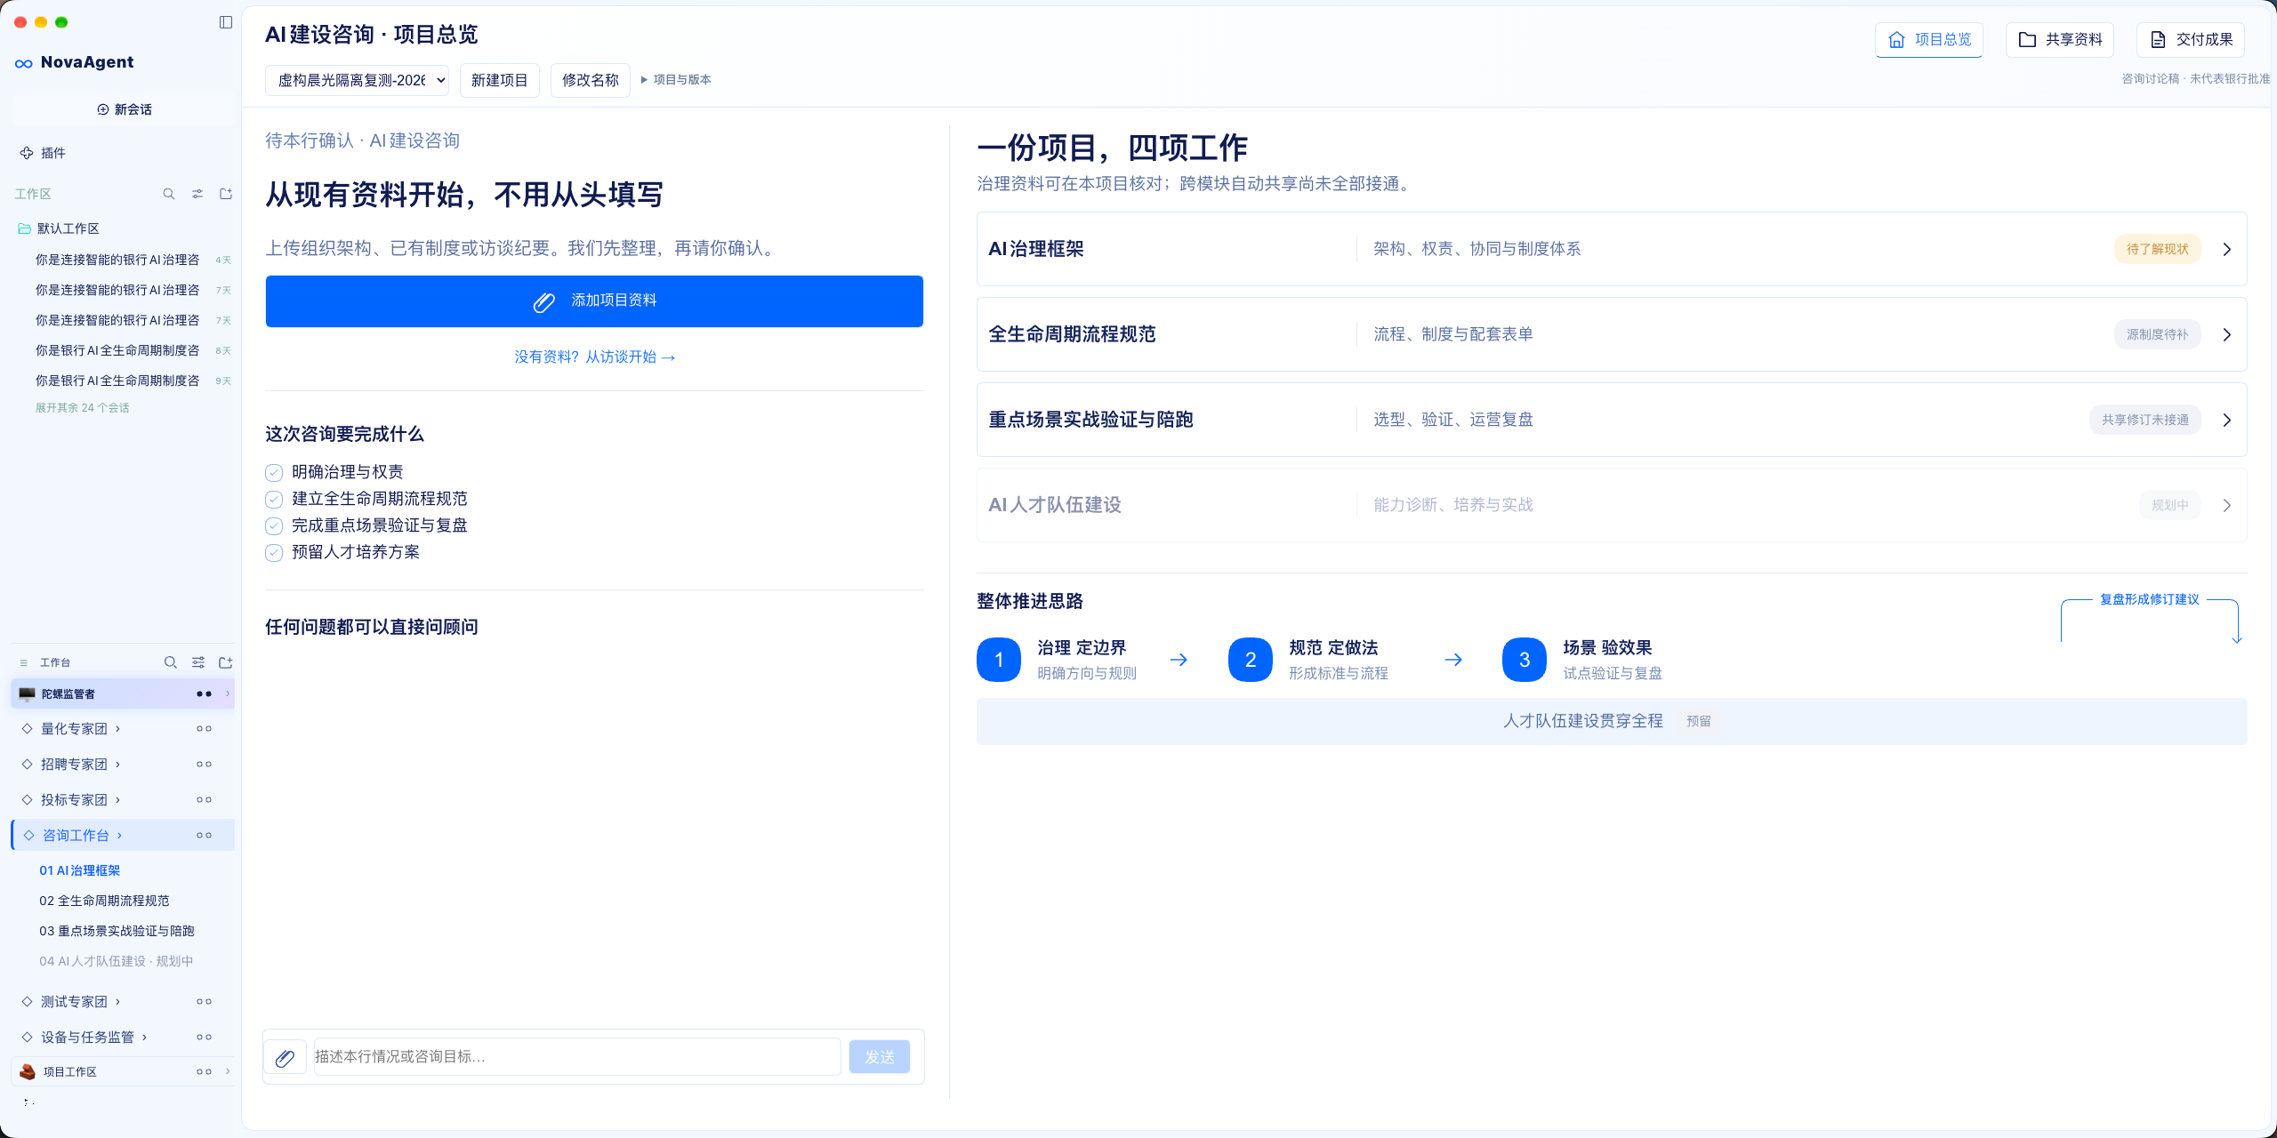Click the NovaAgent infinity logo
2277x1138 pixels.
coord(24,63)
